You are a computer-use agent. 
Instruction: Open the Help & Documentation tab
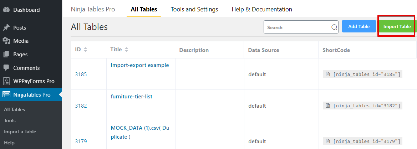(x=262, y=9)
